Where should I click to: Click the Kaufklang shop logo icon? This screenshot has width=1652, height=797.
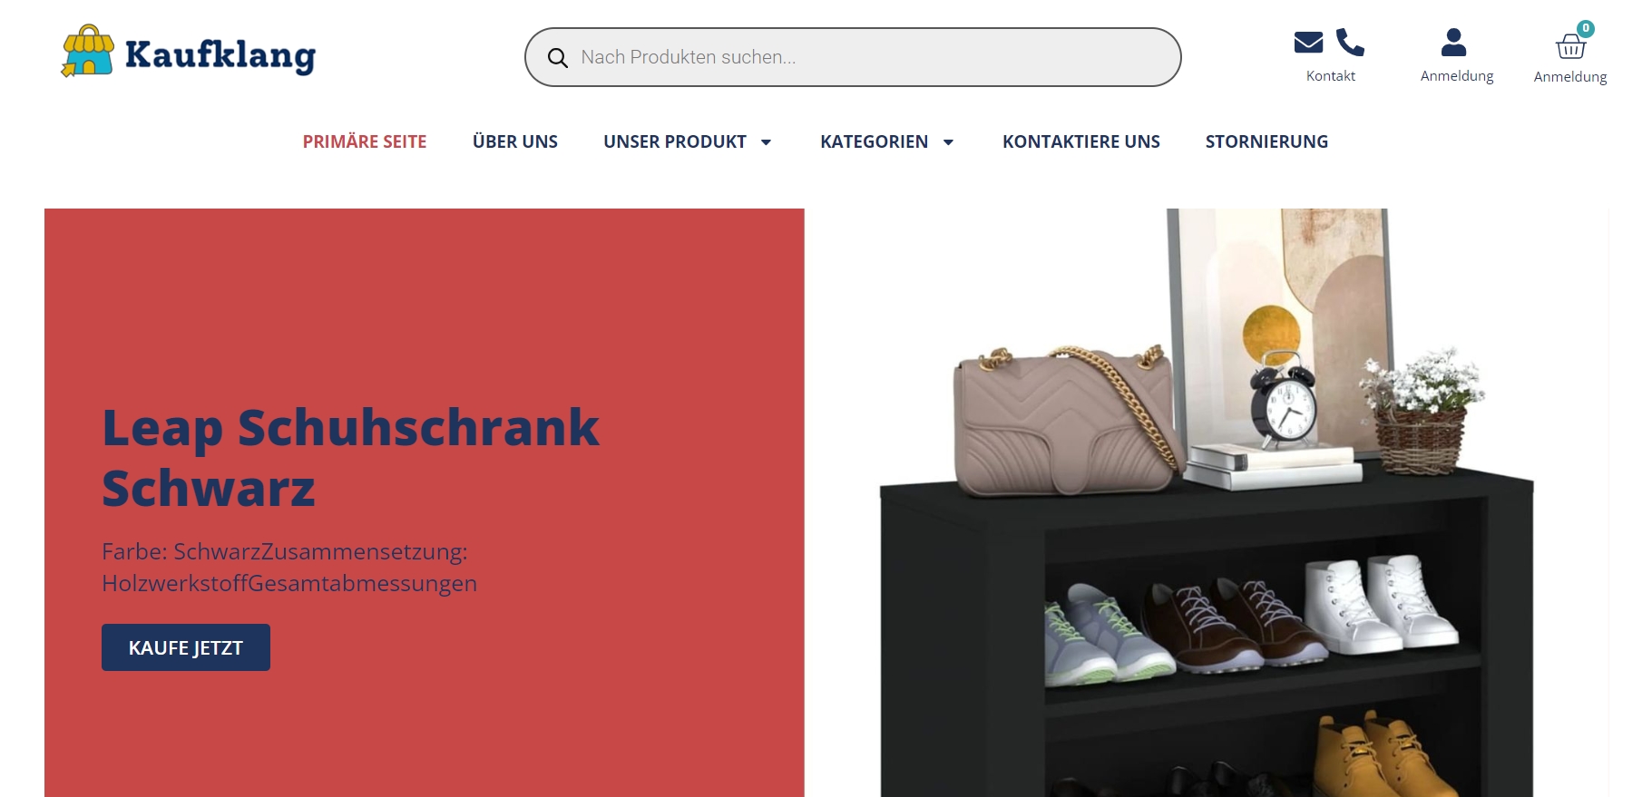pyautogui.click(x=88, y=51)
